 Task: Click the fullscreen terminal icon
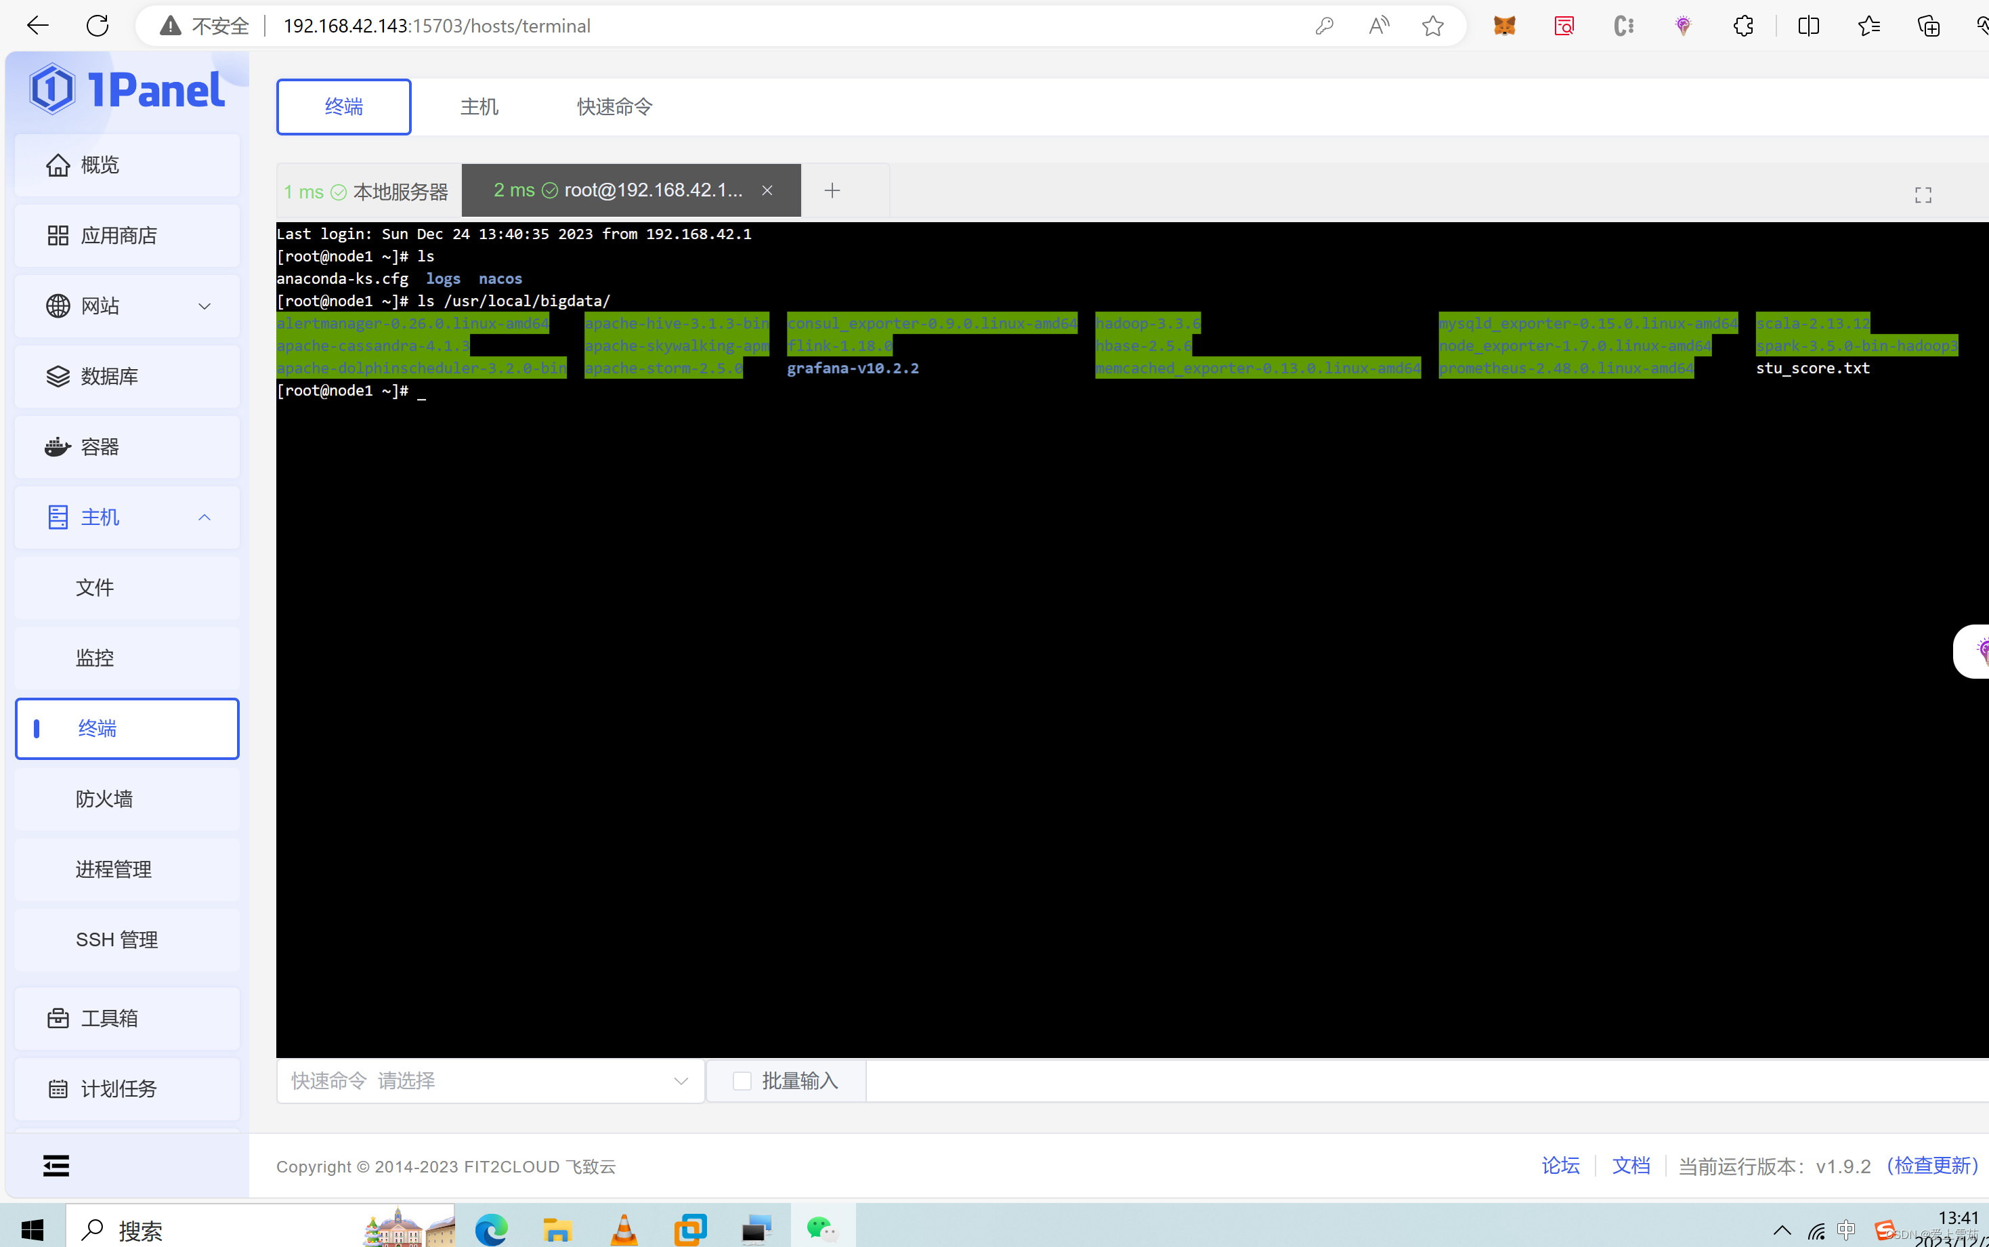(1922, 194)
